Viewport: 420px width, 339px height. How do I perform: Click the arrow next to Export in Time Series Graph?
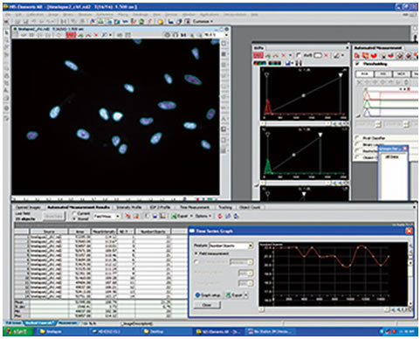click(x=246, y=295)
